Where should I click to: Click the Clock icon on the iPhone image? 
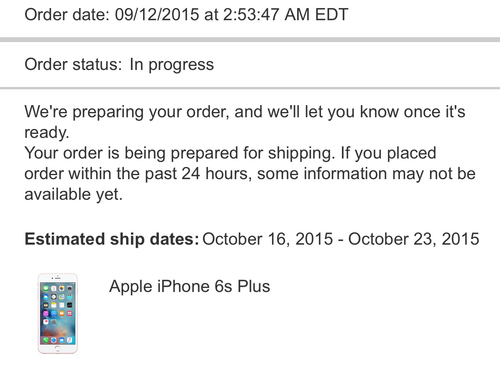(x=54, y=297)
